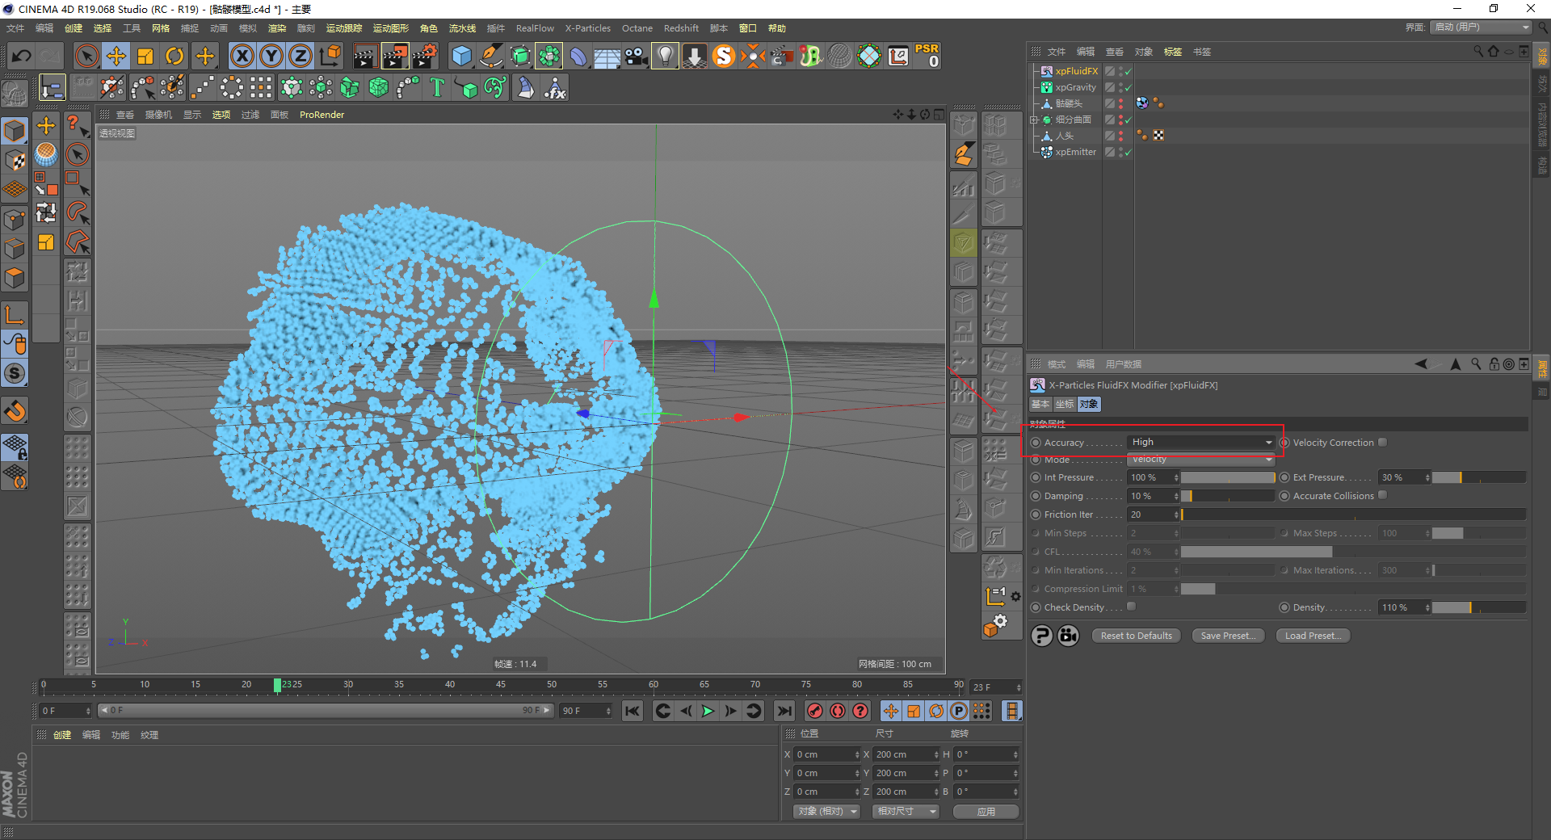This screenshot has height=840, width=1551.
Task: Activate the Move tool in top toolbar
Action: 116,56
